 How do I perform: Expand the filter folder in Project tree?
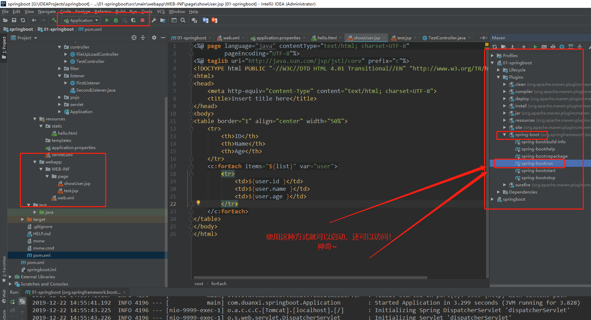pyautogui.click(x=60, y=69)
